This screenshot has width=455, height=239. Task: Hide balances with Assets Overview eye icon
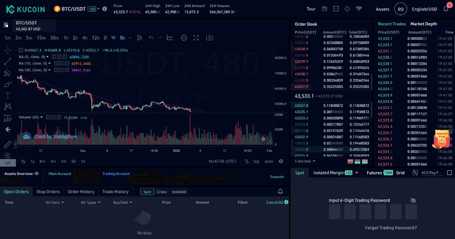click(37, 173)
